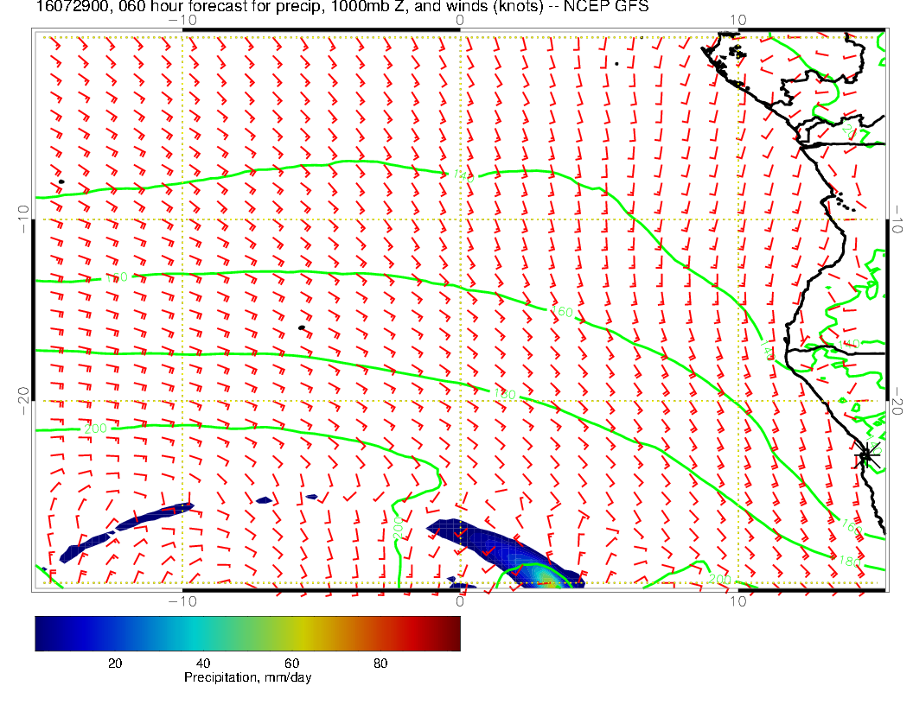The image size is (913, 705).
Task: Click the 20 tick label under the colorbar
Action: point(113,663)
